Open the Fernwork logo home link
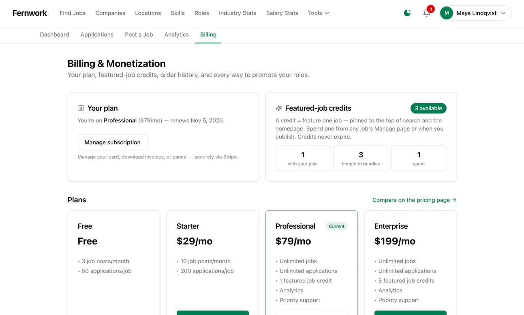Image resolution: width=524 pixels, height=315 pixels. (30, 13)
